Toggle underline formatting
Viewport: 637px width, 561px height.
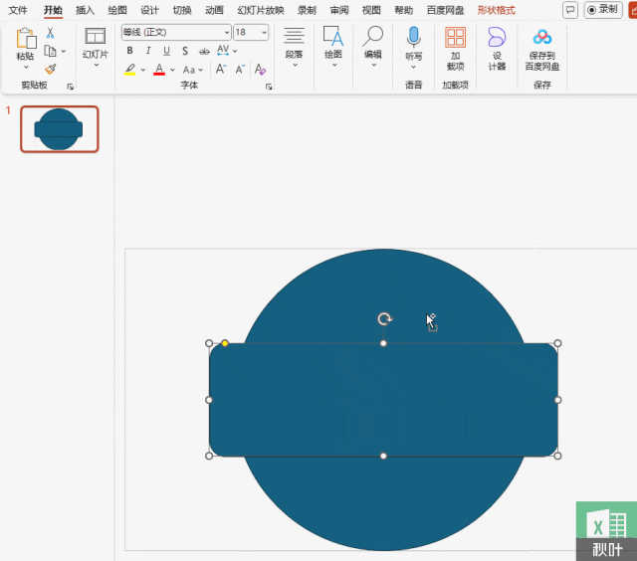click(x=166, y=51)
